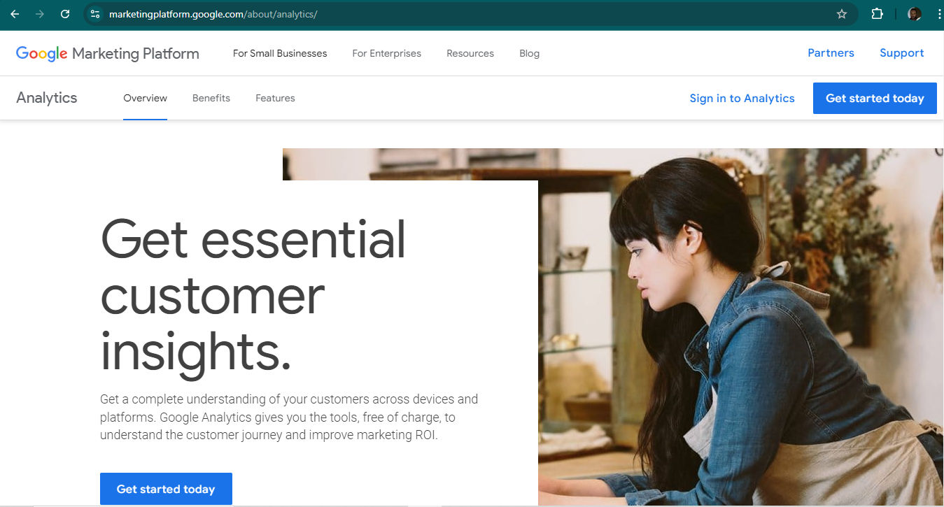944x507 pixels.
Task: Open the For Enterprises menu
Action: (x=386, y=53)
